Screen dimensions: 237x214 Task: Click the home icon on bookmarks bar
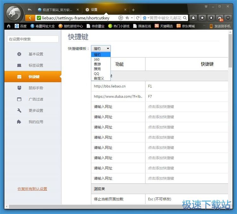pyautogui.click(x=9, y=26)
